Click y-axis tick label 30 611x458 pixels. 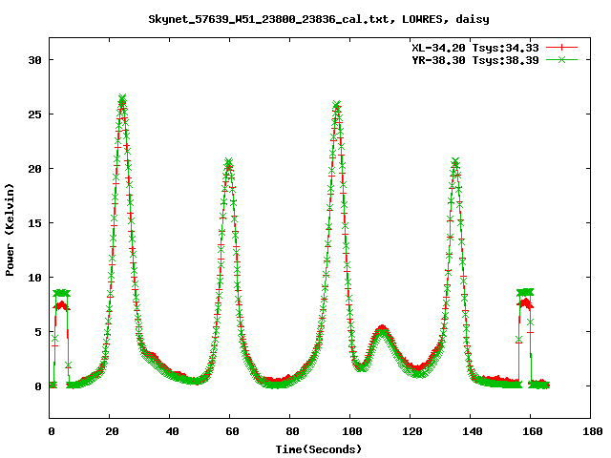34,60
